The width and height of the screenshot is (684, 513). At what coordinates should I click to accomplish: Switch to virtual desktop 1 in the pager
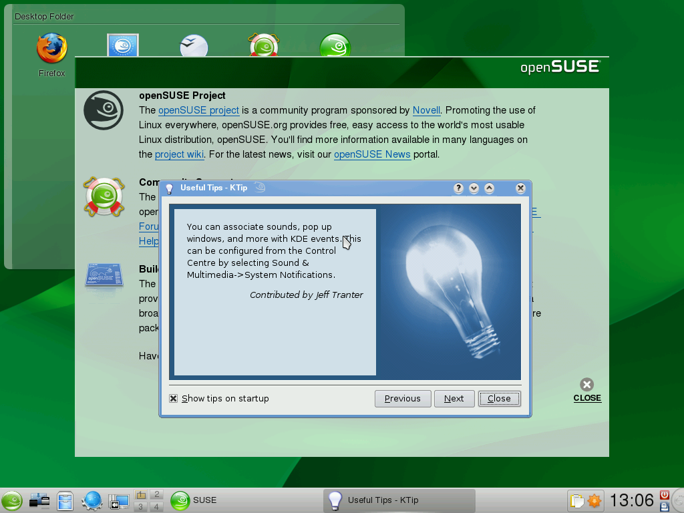140,495
